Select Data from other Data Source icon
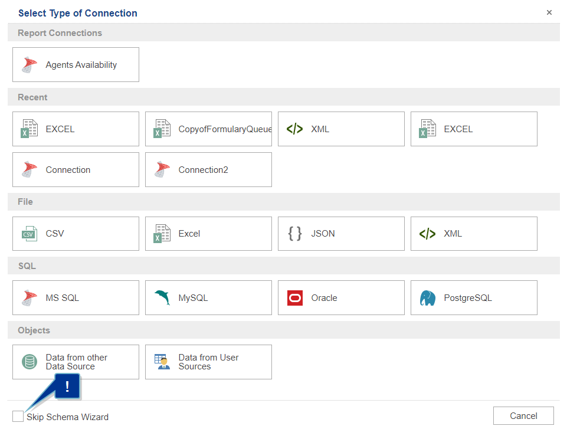567x439 pixels. click(30, 362)
